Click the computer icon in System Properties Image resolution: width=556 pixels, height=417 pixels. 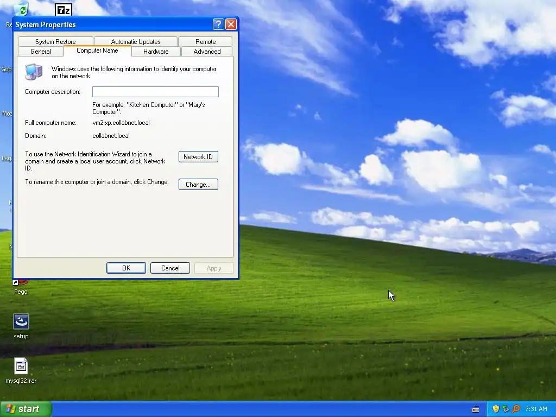coord(34,72)
